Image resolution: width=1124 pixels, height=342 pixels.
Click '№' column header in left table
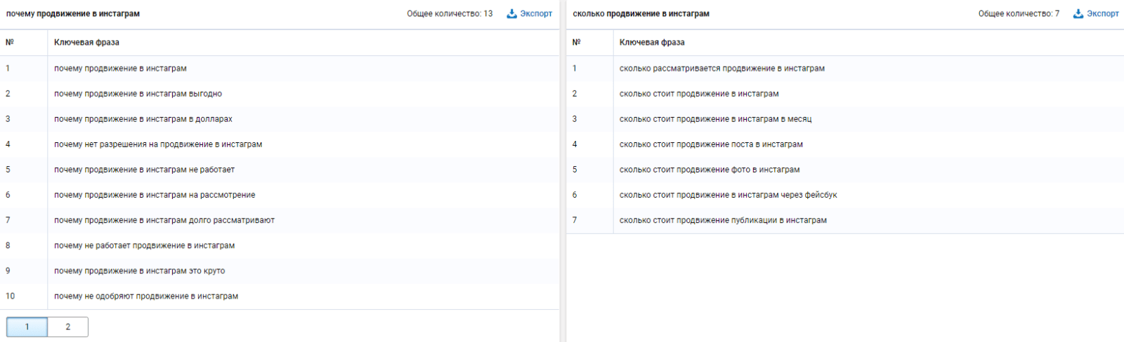click(10, 42)
